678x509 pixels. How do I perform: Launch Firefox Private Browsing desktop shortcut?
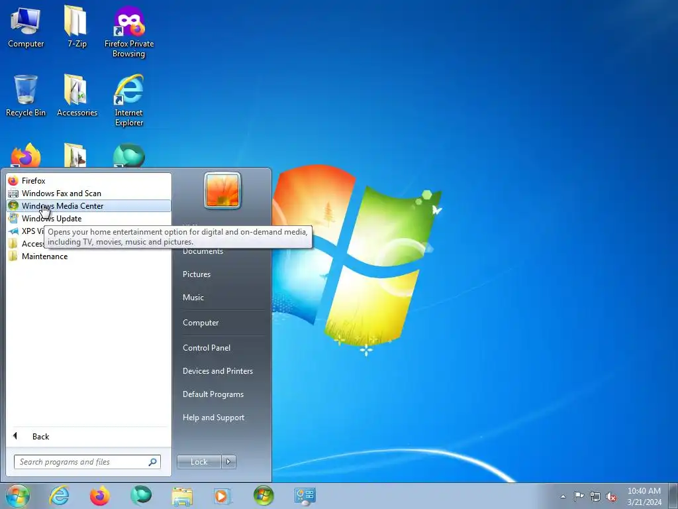click(x=129, y=32)
